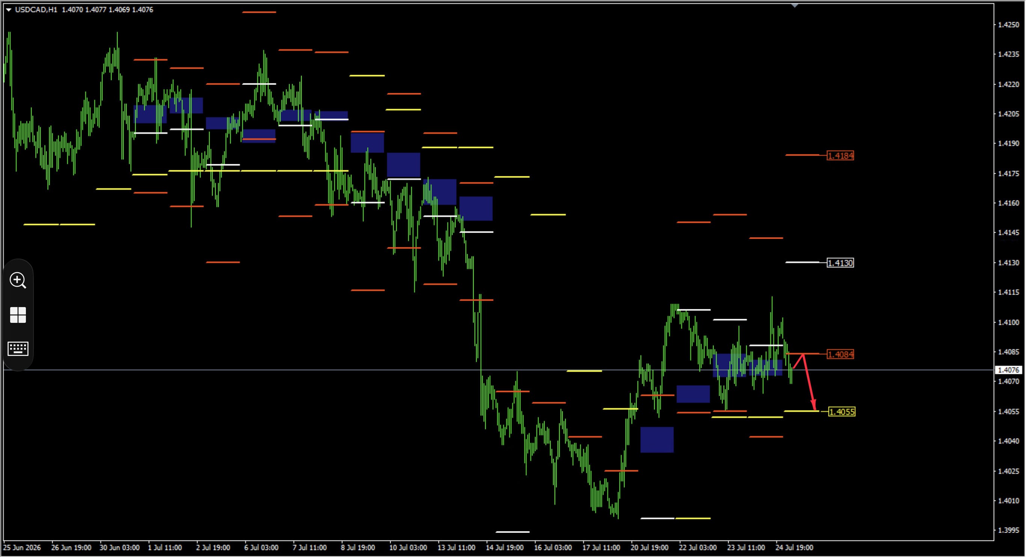Viewport: 1026px width, 557px height.
Task: Click the 14 Jul 19:00 time label
Action: pos(505,548)
